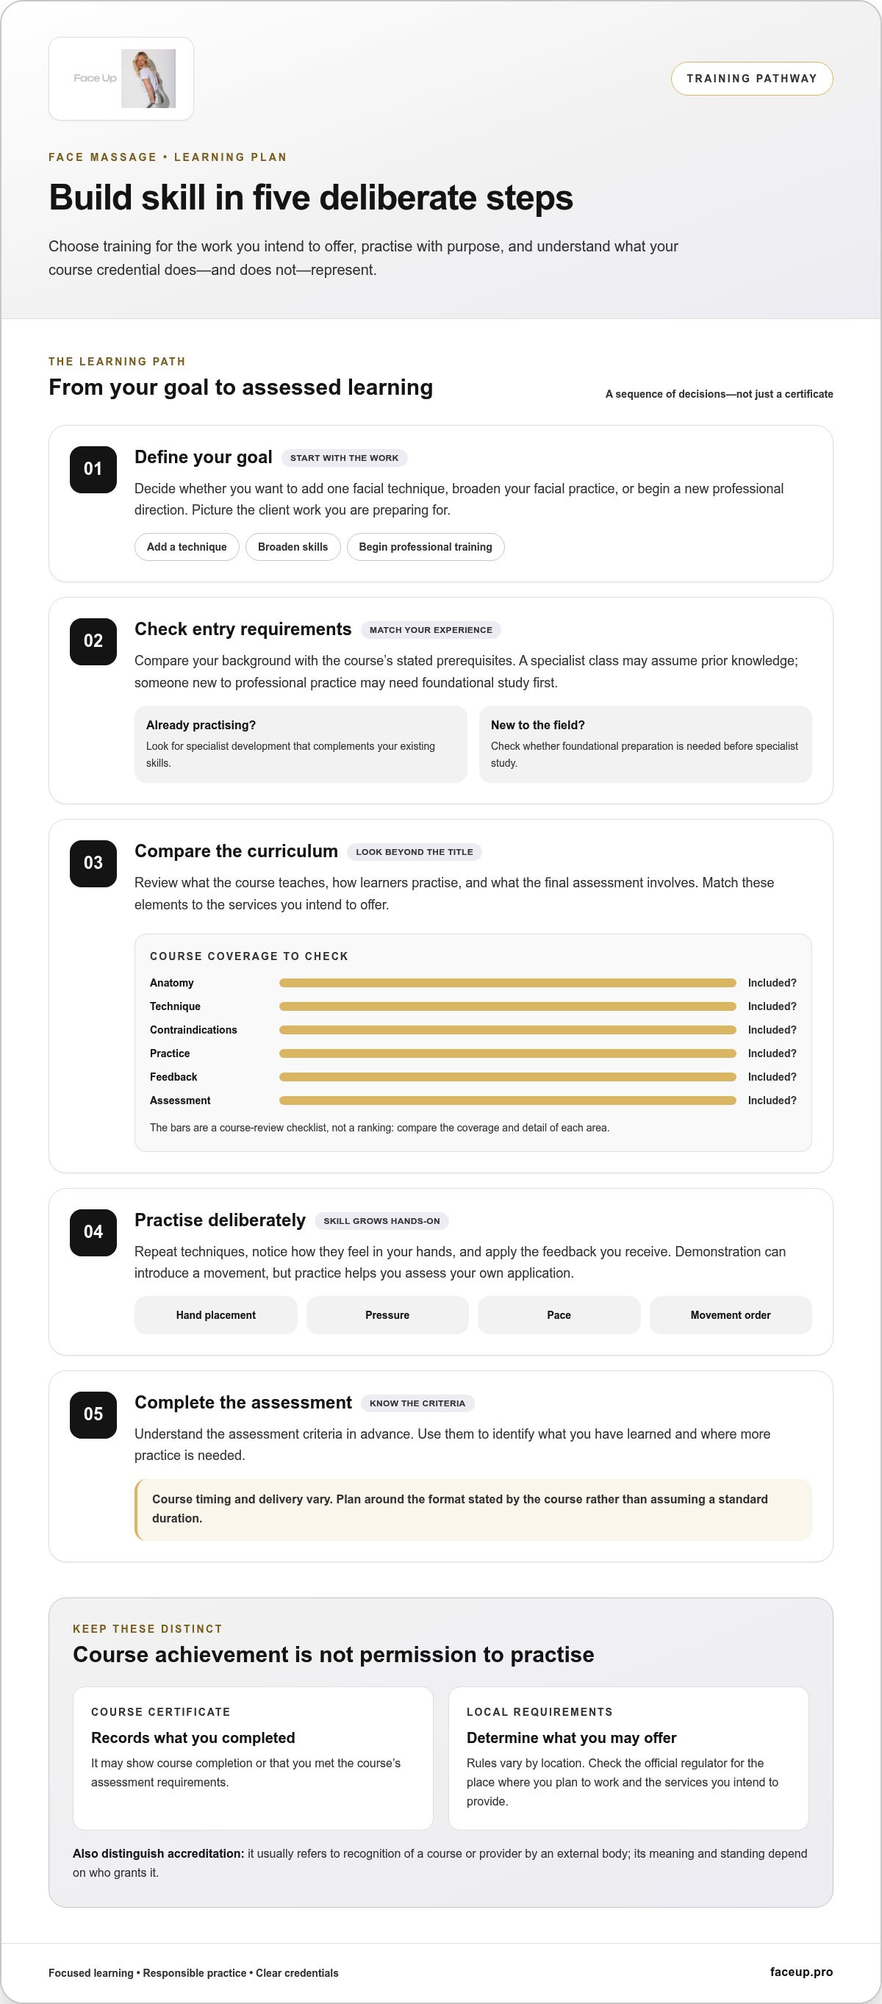Screen dimensions: 882x2004
Task: Select the step 05 number icon
Action: pos(93,1414)
